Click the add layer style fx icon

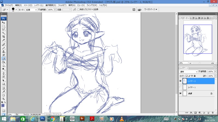(x=191, y=112)
